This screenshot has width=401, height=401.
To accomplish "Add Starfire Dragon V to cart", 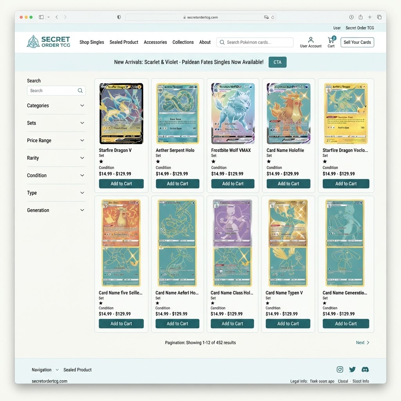I will pyautogui.click(x=121, y=184).
